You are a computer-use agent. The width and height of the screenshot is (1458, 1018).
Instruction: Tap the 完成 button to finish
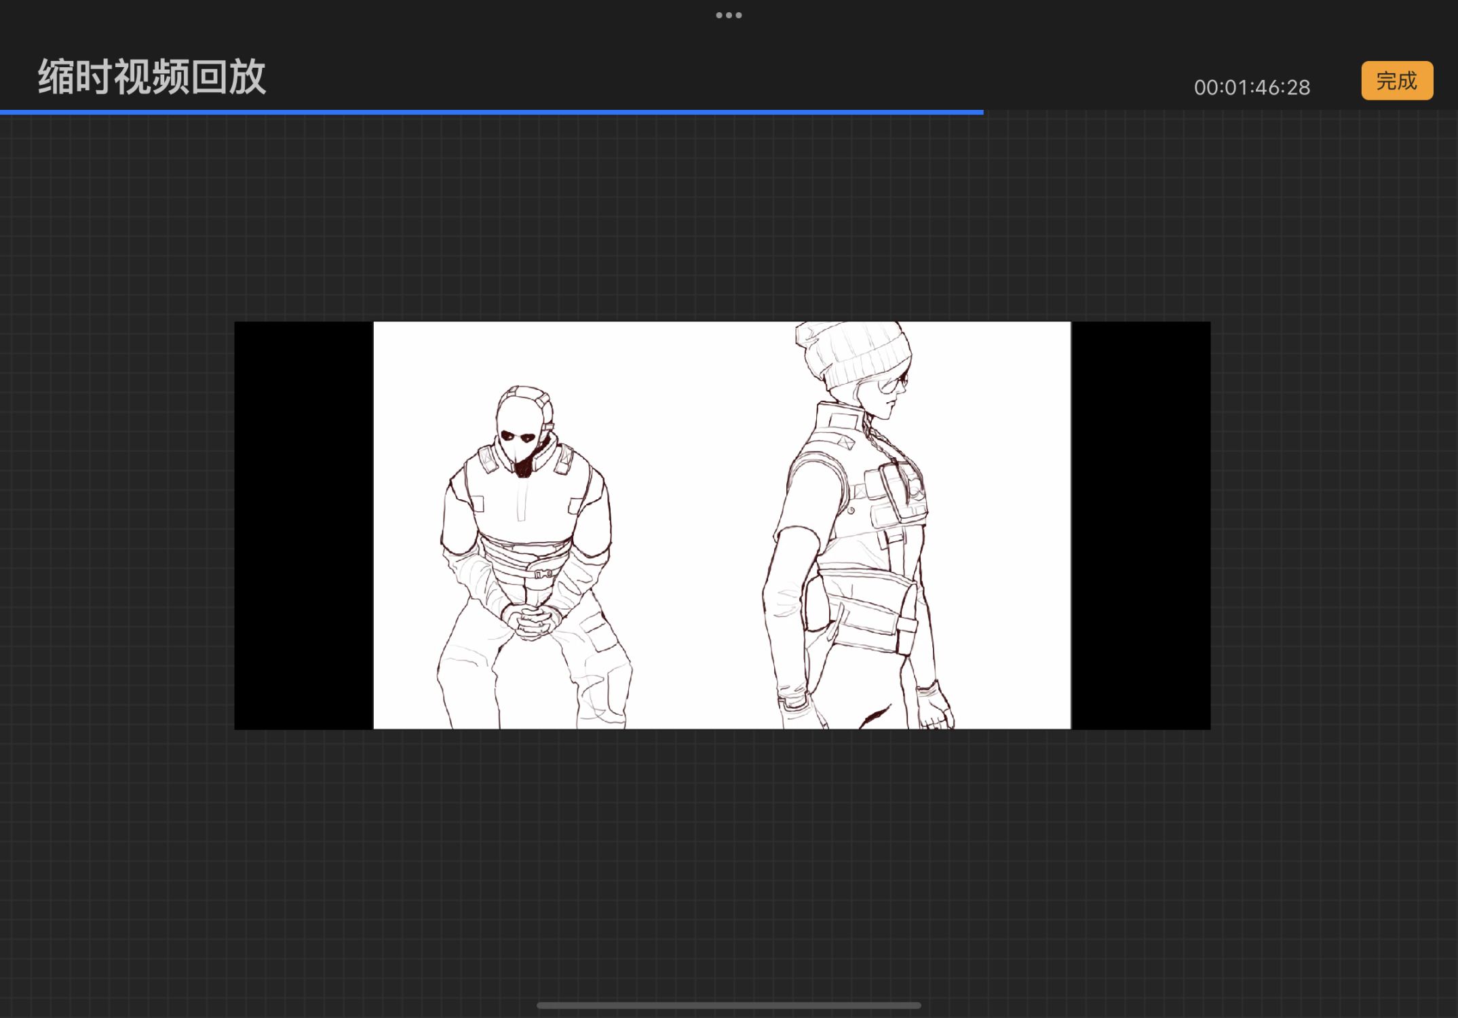point(1396,81)
